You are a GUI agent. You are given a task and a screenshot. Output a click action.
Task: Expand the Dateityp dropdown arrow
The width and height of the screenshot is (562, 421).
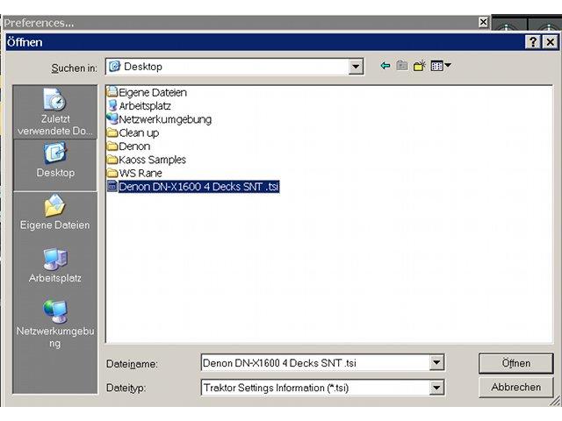pyautogui.click(x=436, y=388)
